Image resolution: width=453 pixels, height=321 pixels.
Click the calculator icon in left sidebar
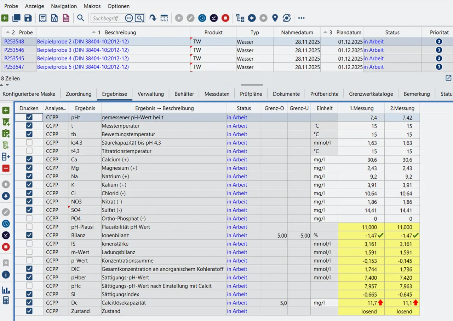(6, 301)
